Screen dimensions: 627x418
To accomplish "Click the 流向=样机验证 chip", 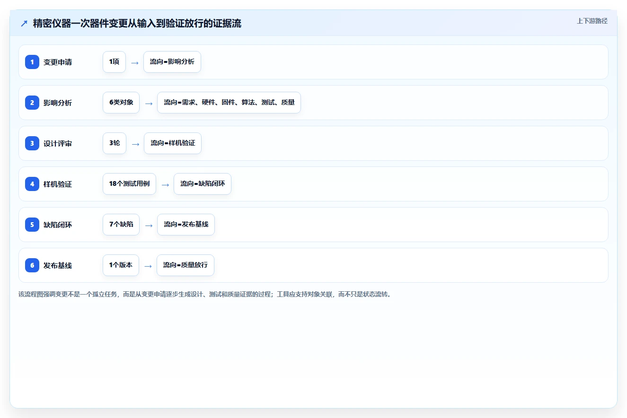I will tap(173, 143).
